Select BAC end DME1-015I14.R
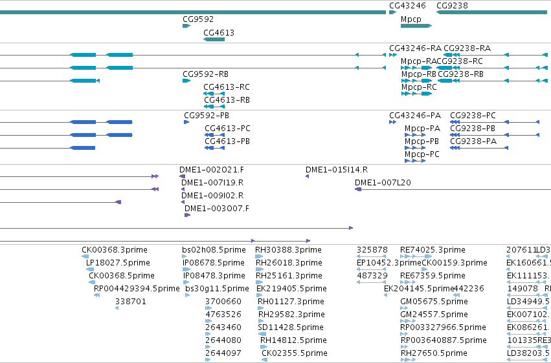The width and height of the screenshot is (551, 363). pyautogui.click(x=336, y=170)
